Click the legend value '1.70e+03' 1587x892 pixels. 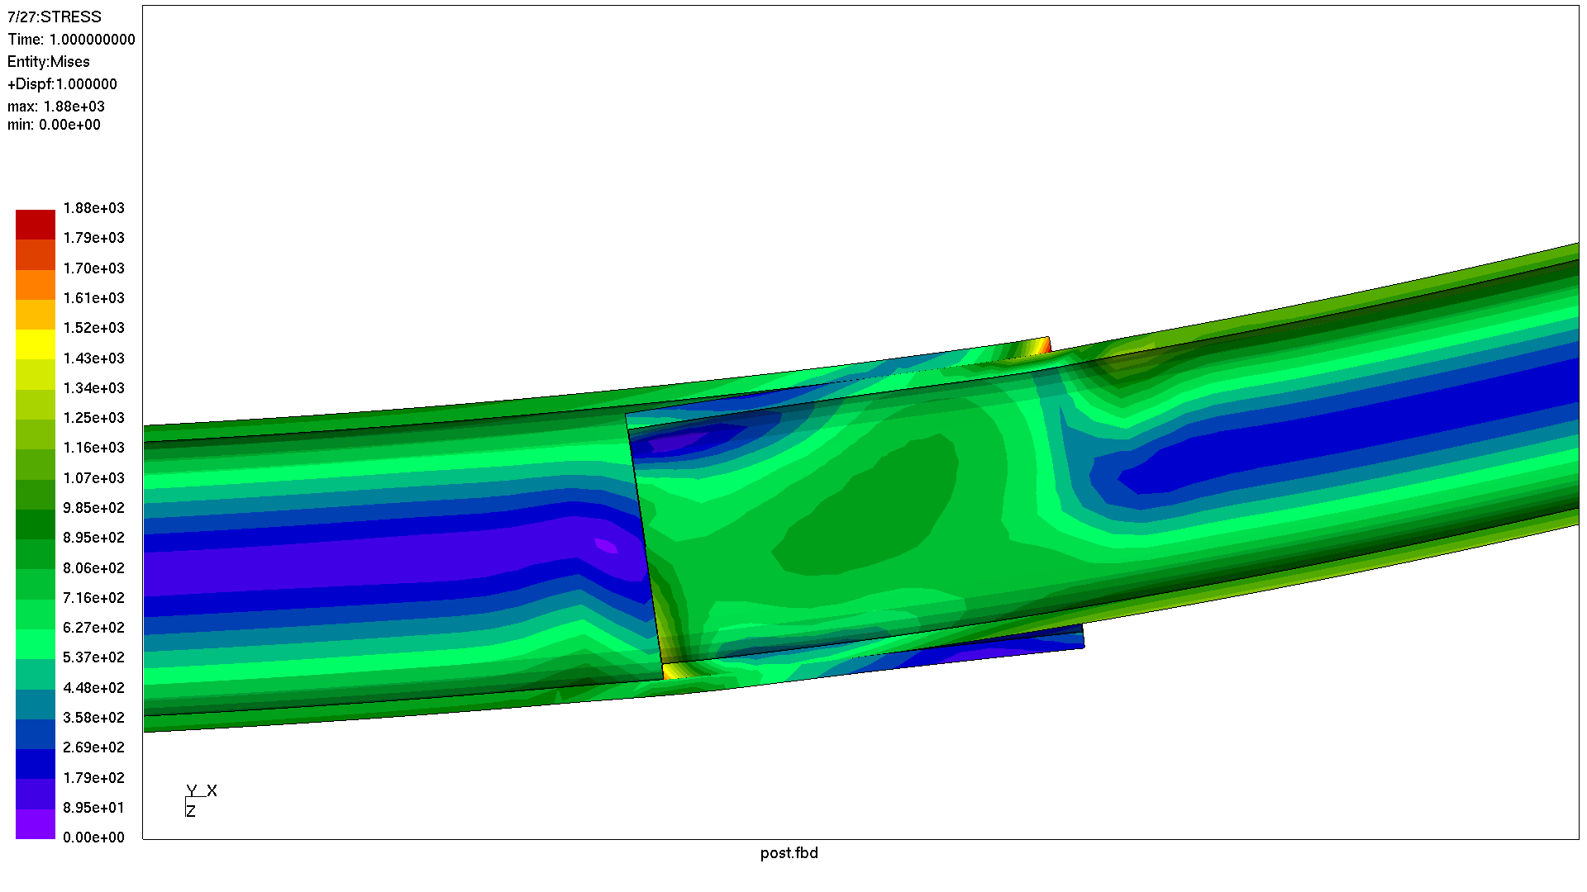pyautogui.click(x=94, y=268)
